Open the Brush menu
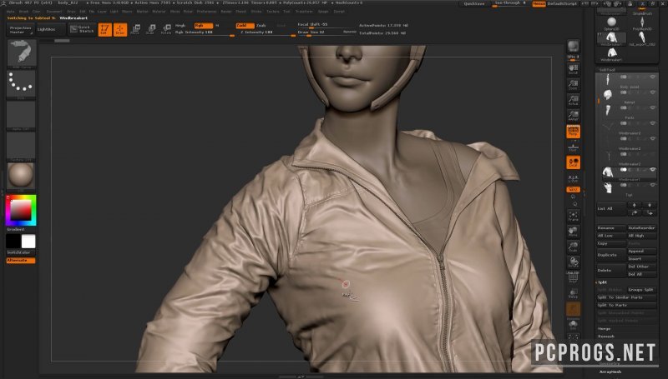Screen dimensions: 668x379 point(23,12)
